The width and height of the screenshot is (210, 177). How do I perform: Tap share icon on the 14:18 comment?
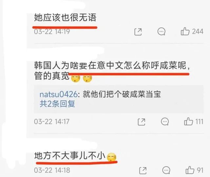point(143,170)
